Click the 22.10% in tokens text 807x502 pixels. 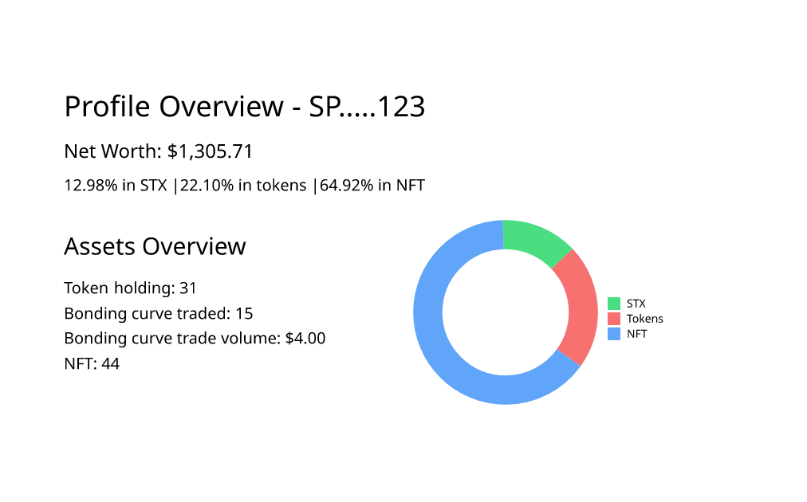243,186
